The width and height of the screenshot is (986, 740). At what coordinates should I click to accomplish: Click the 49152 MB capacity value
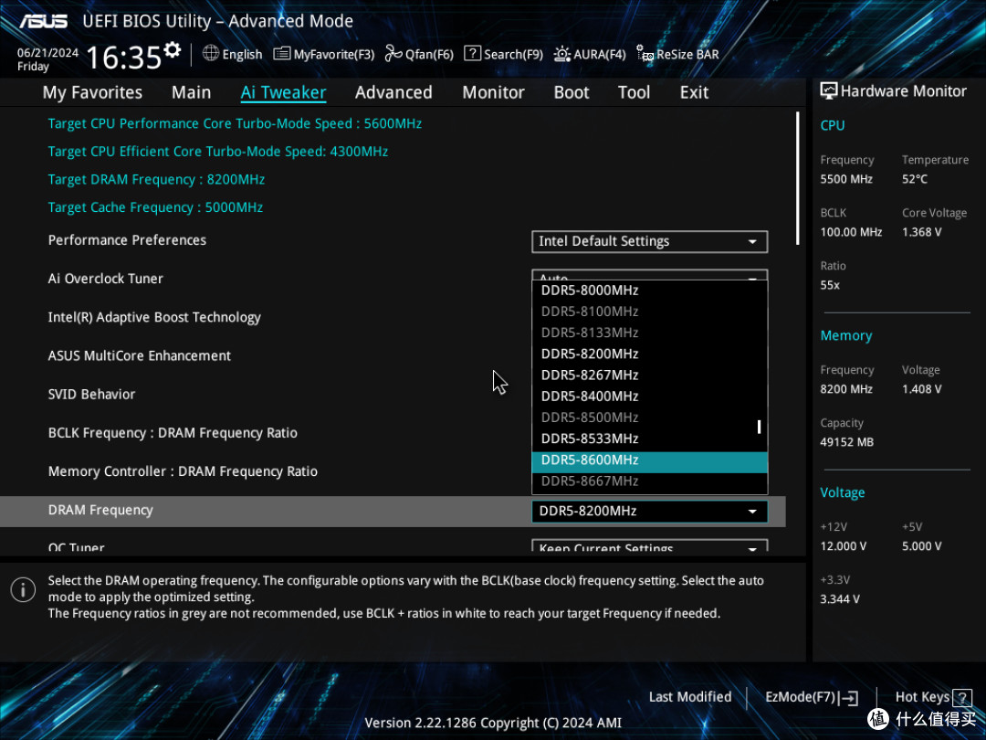(847, 442)
